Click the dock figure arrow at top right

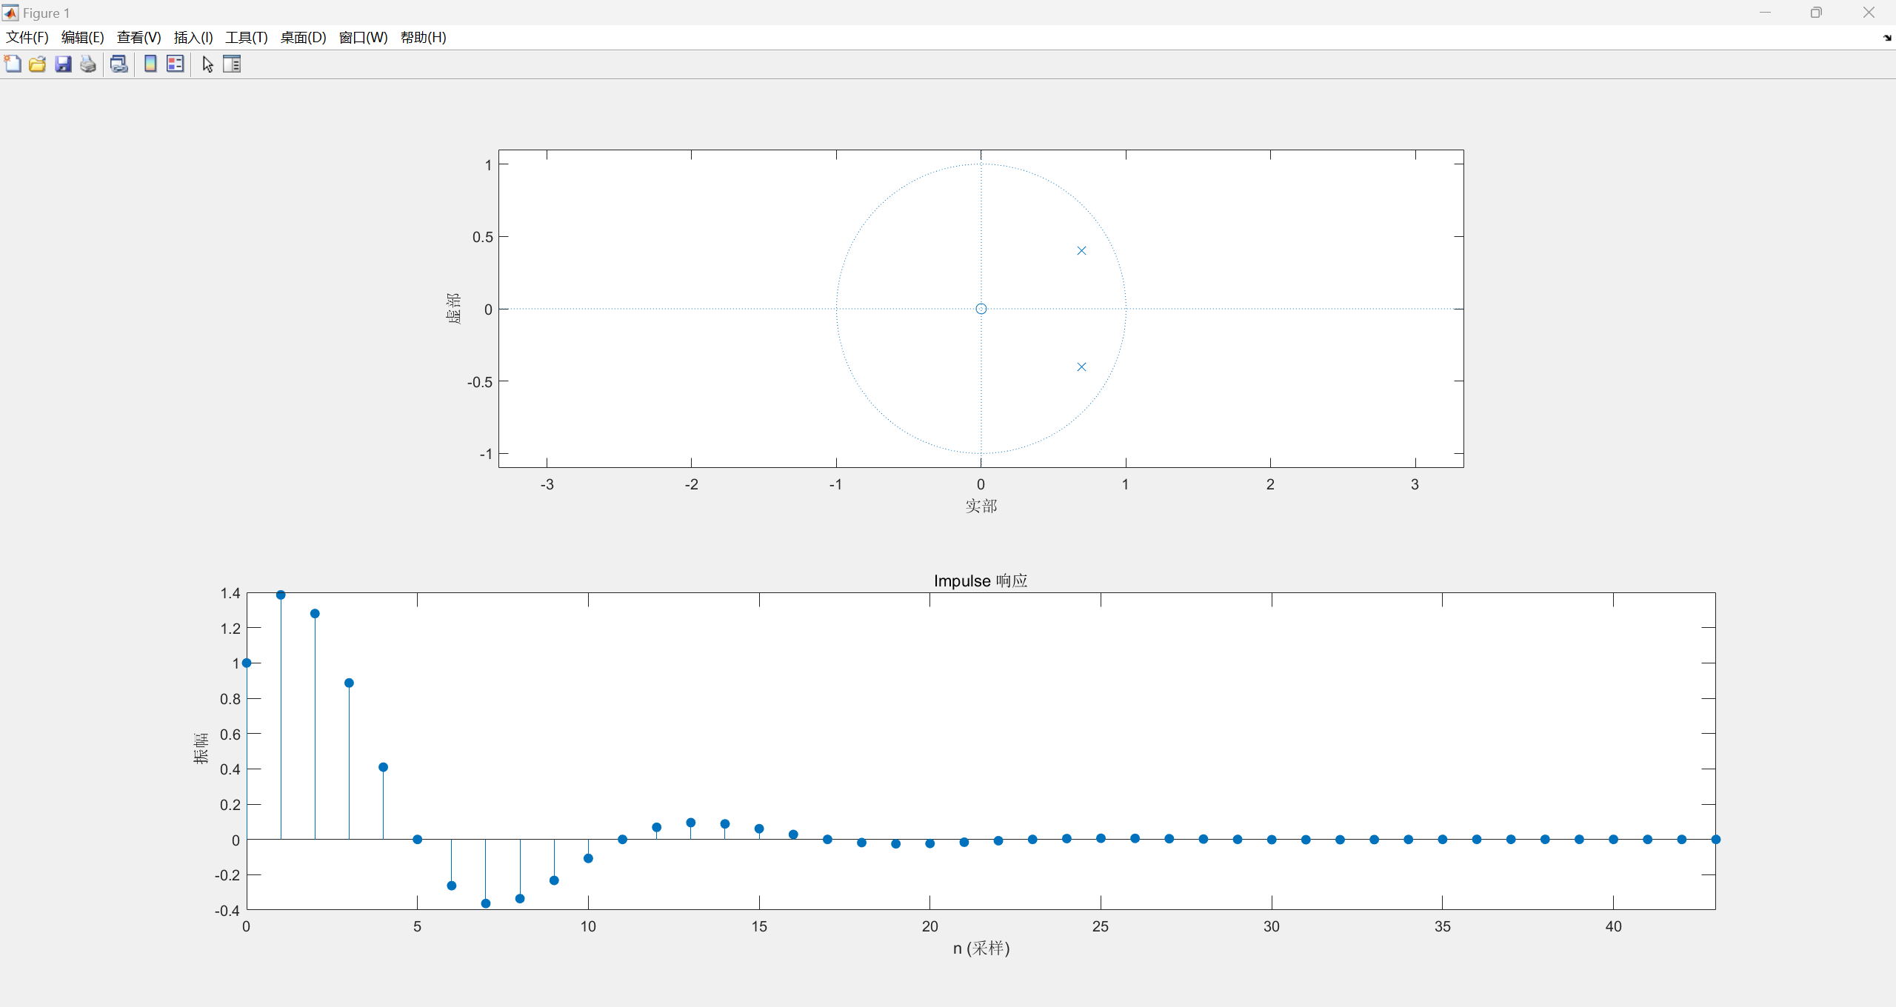click(1886, 38)
